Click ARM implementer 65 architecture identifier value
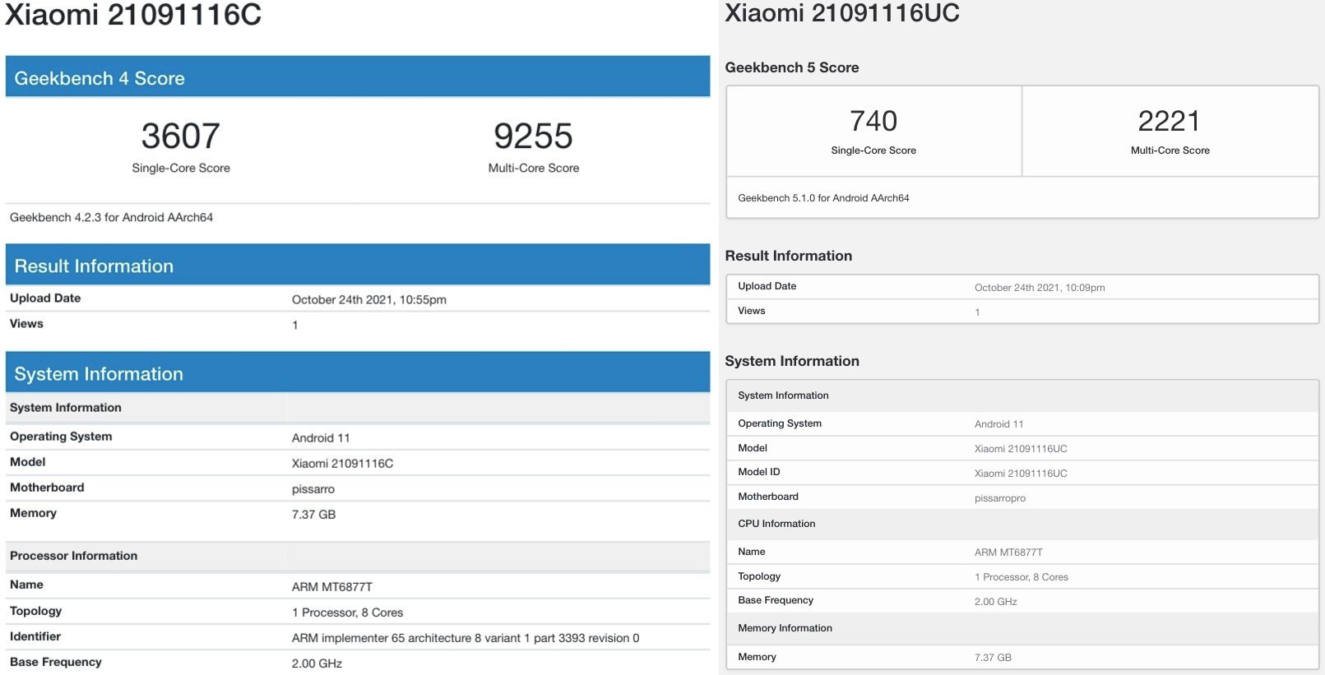Image resolution: width=1325 pixels, height=675 pixels. click(x=466, y=638)
